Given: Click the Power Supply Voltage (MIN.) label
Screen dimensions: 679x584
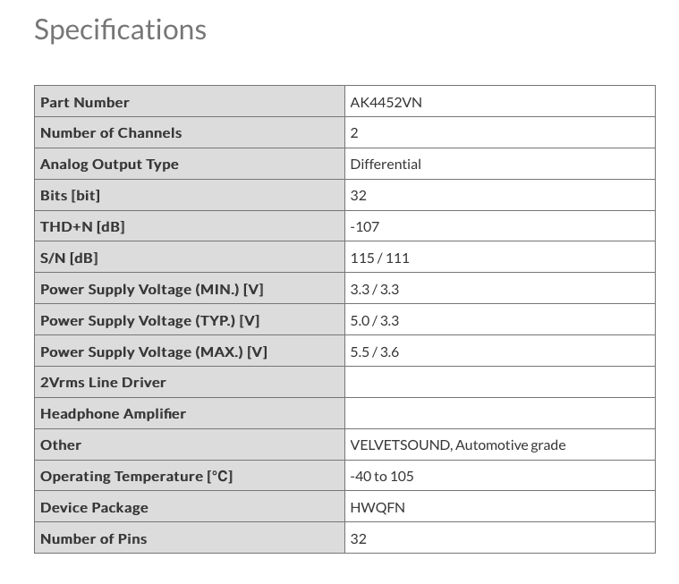Looking at the screenshot, I should point(152,289).
